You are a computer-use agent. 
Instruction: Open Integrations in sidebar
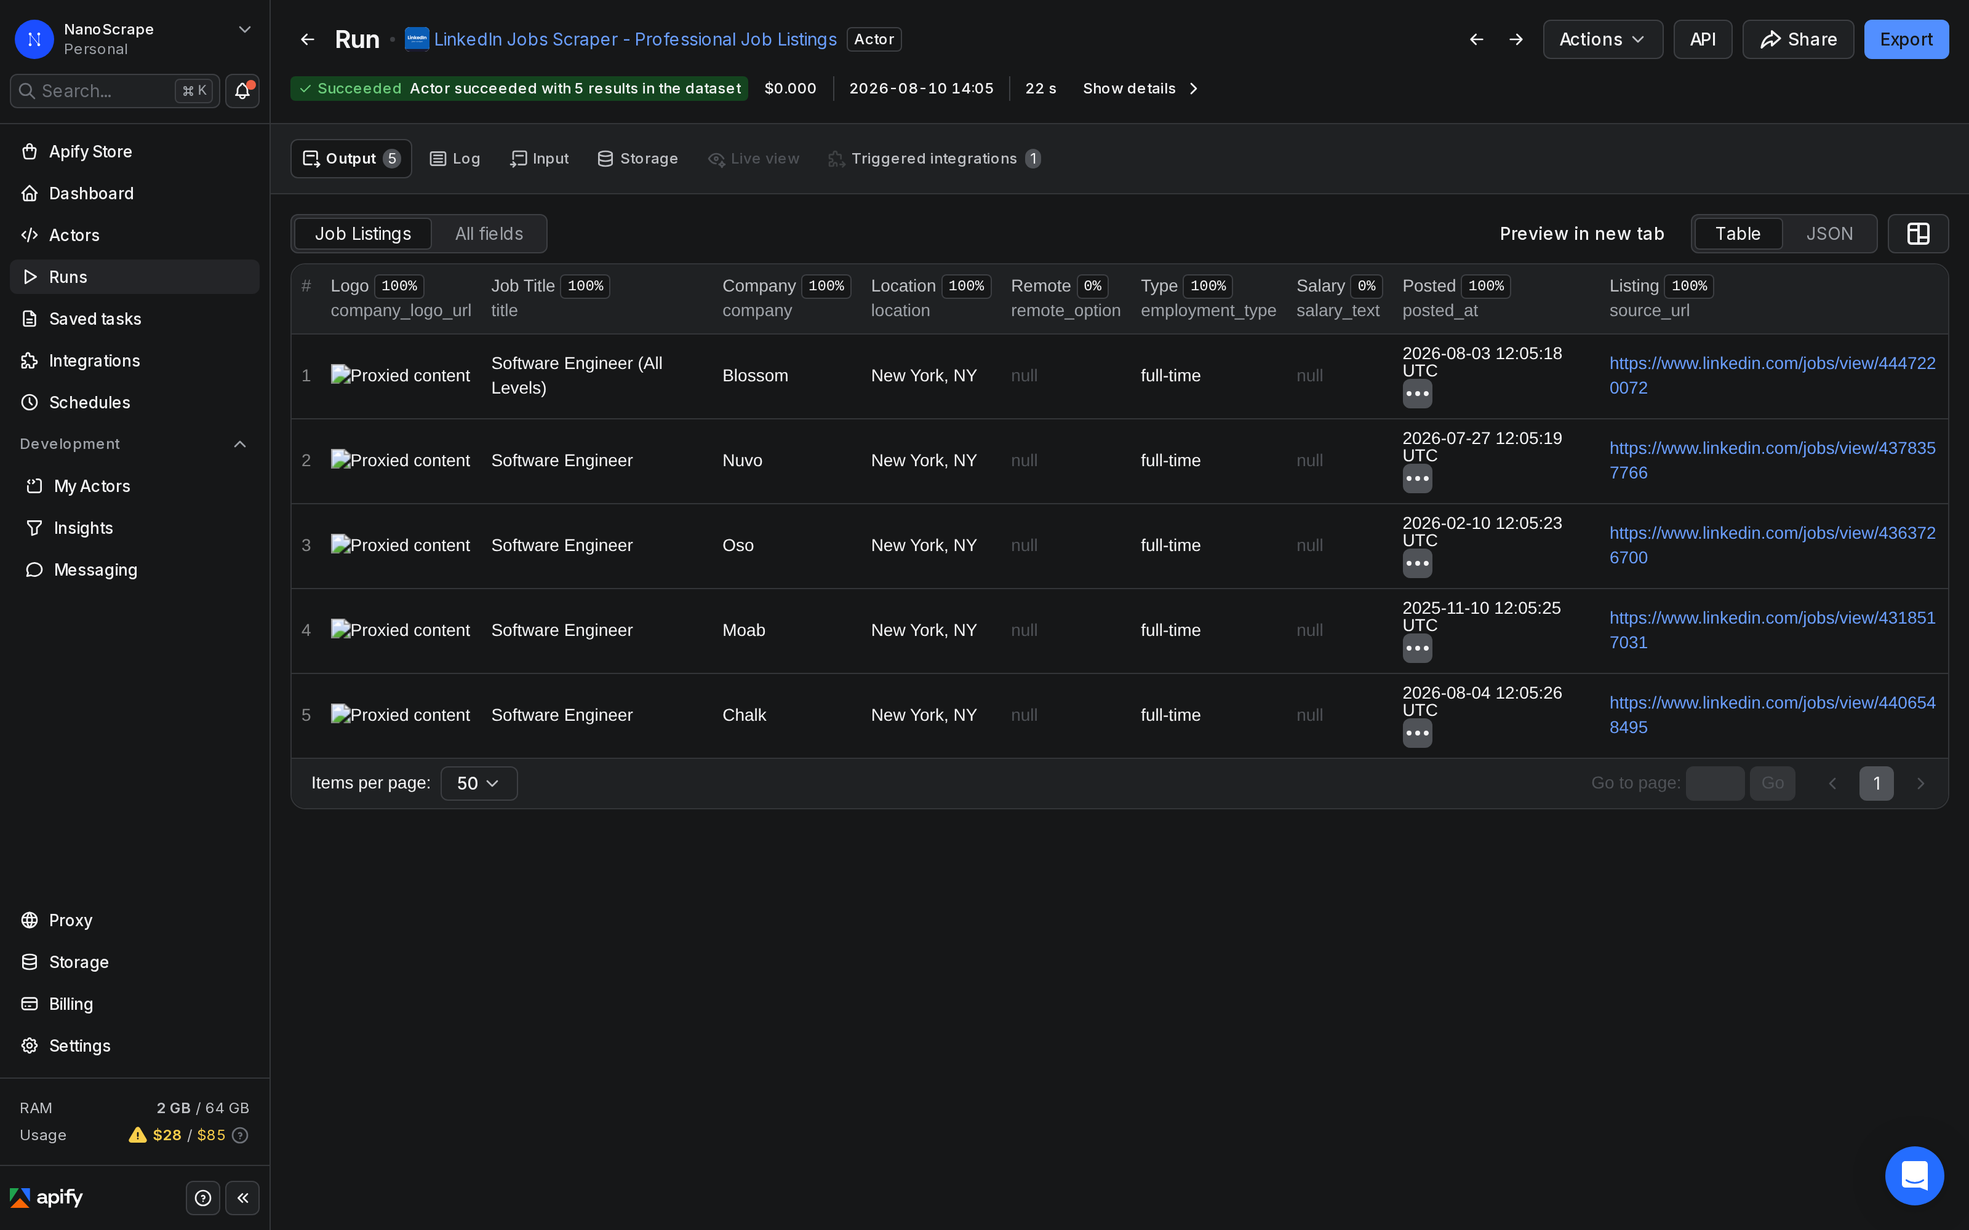[134, 360]
